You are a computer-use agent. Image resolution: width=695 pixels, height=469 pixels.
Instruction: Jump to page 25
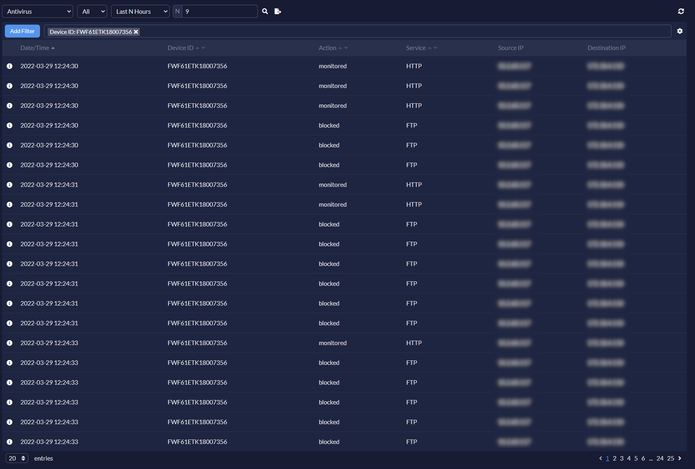coord(671,459)
